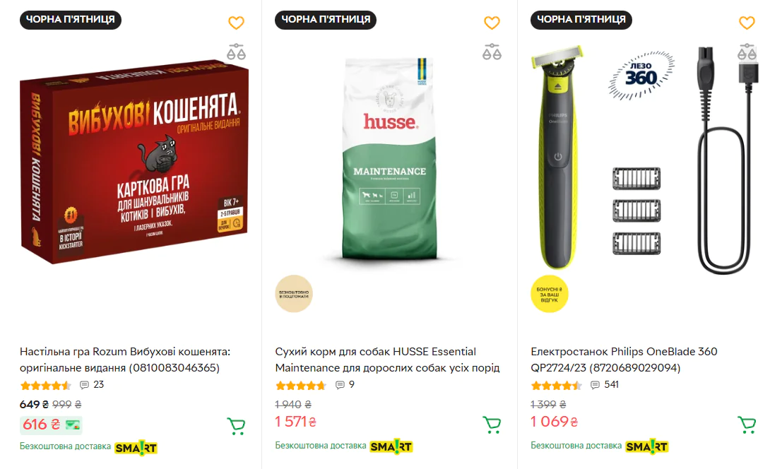Open reviews count 23 for board game
Screen dimensions: 770x469
tap(92, 384)
